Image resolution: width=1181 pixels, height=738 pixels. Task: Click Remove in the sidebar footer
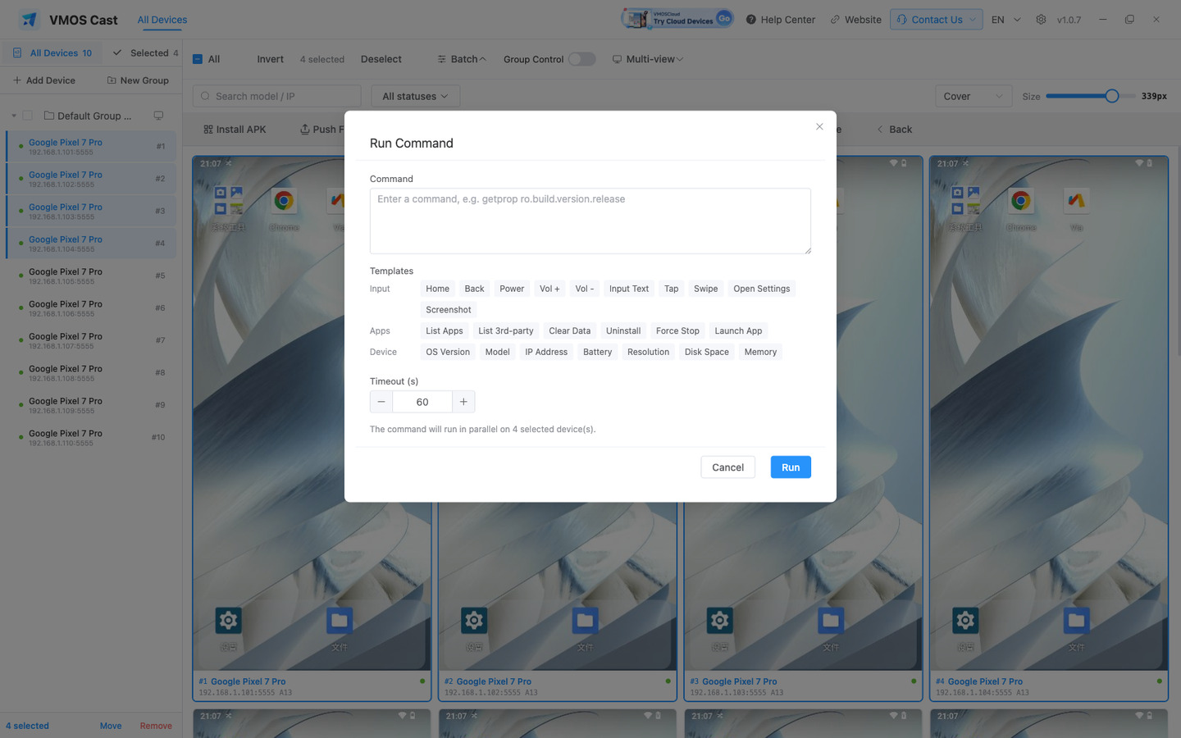click(156, 727)
